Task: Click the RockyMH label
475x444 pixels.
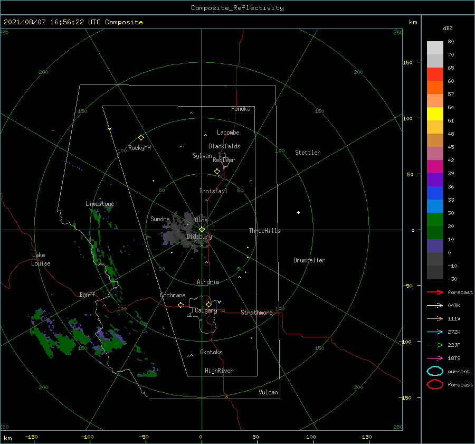Action: pos(139,148)
